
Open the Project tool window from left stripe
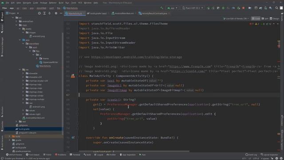coord(2,16)
